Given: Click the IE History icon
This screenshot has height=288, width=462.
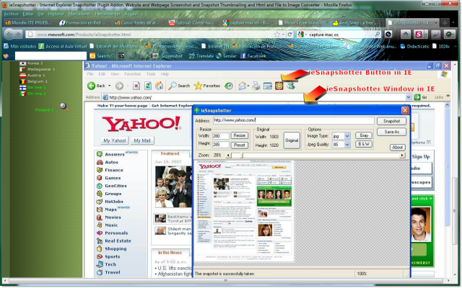Looking at the screenshot, I should coord(229,86).
